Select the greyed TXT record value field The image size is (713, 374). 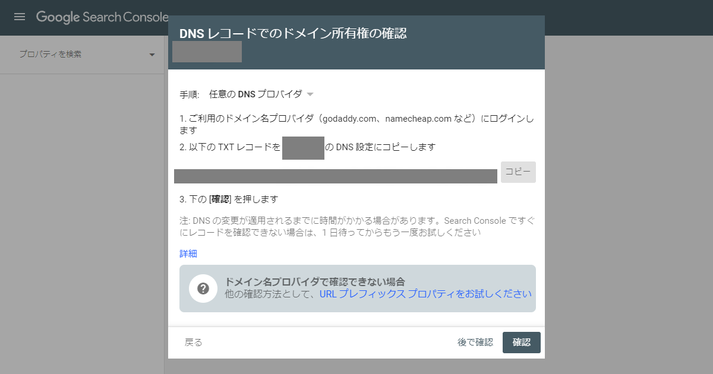point(336,176)
